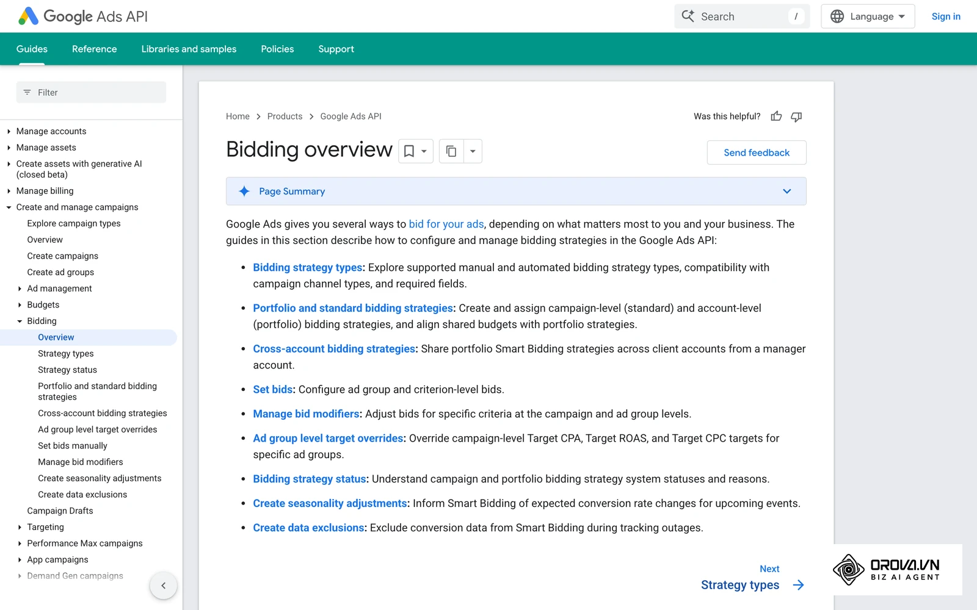The height and width of the screenshot is (610, 977).
Task: Open Campaign Drafts in sidebar
Action: pyautogui.click(x=60, y=511)
